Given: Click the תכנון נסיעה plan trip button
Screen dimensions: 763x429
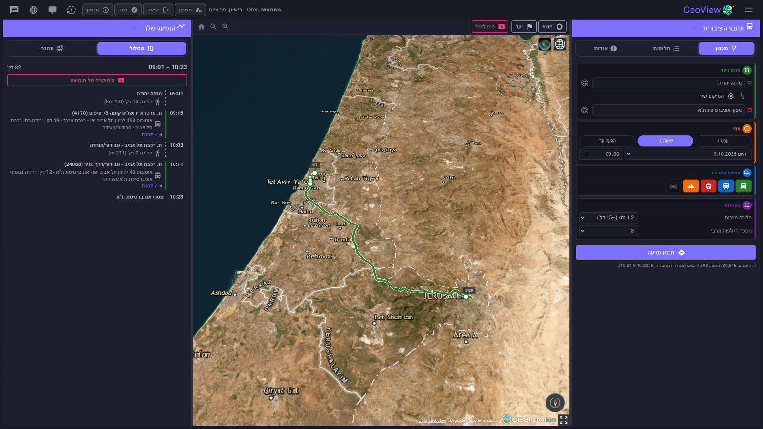Looking at the screenshot, I should click(666, 253).
